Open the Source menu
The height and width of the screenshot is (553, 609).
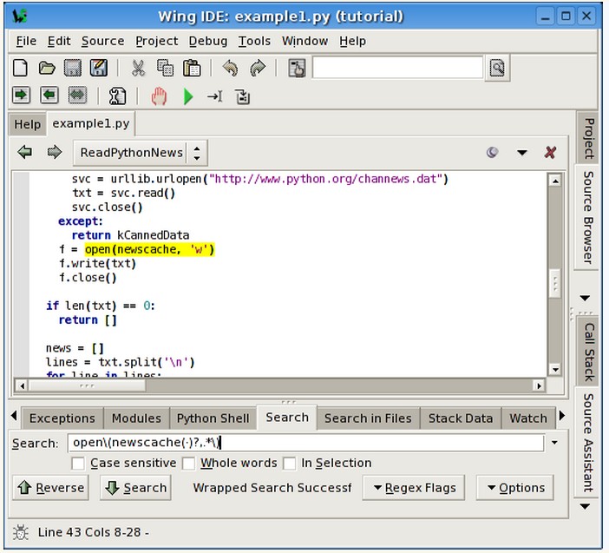pyautogui.click(x=103, y=41)
